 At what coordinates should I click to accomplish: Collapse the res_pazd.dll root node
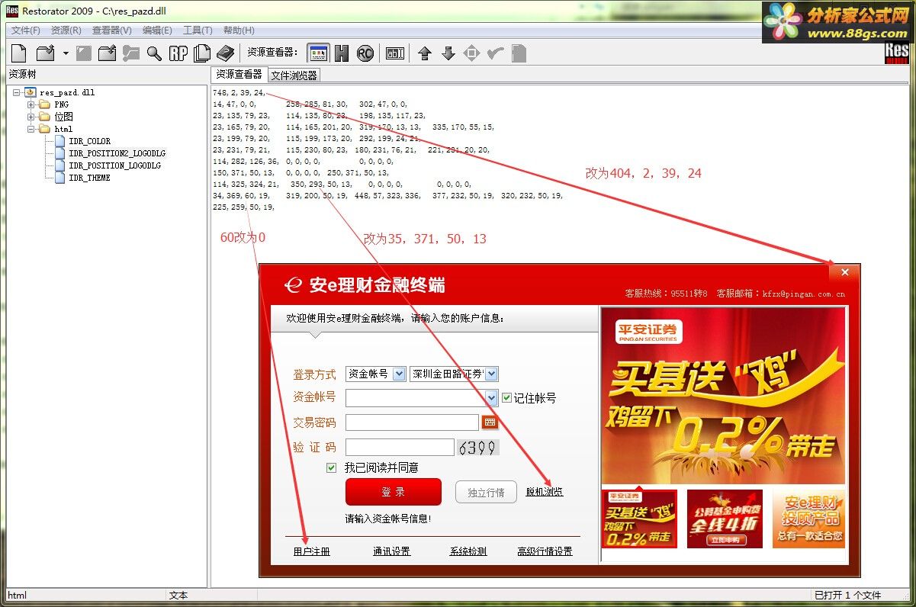pyautogui.click(x=17, y=92)
